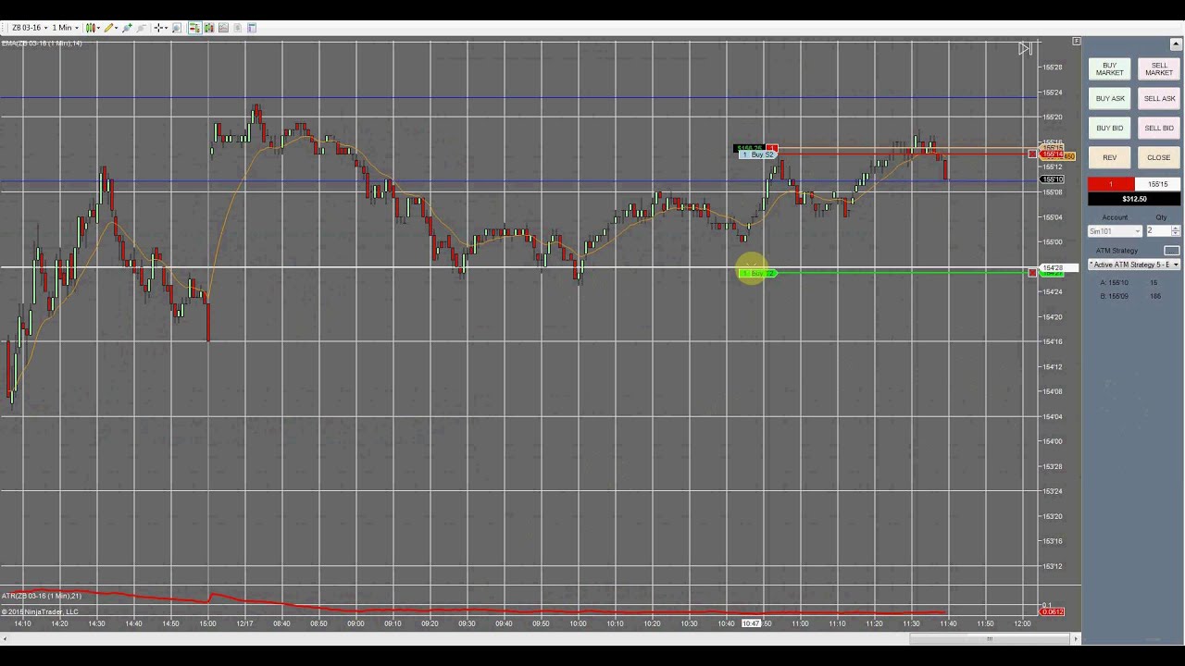Click the SELL ASK button
Image resolution: width=1185 pixels, height=666 pixels.
click(x=1158, y=99)
